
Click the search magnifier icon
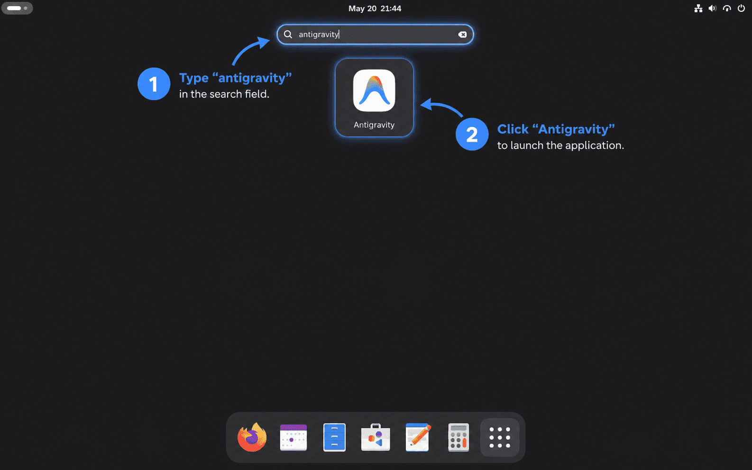pyautogui.click(x=288, y=34)
